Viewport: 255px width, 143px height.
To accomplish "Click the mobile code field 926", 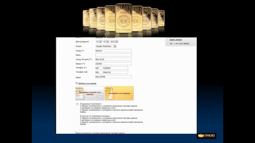I will coord(99,72).
